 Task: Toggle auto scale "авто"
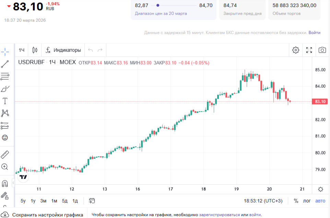point(320,201)
